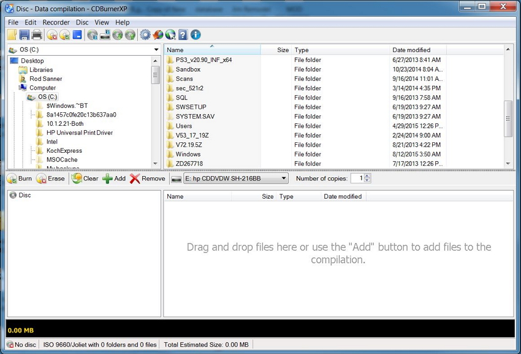Click the globe icon with mouse cursor
This screenshot has height=354, width=521.
pyautogui.click(x=170, y=34)
